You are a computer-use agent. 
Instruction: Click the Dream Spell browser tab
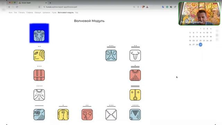[x=33, y=3]
